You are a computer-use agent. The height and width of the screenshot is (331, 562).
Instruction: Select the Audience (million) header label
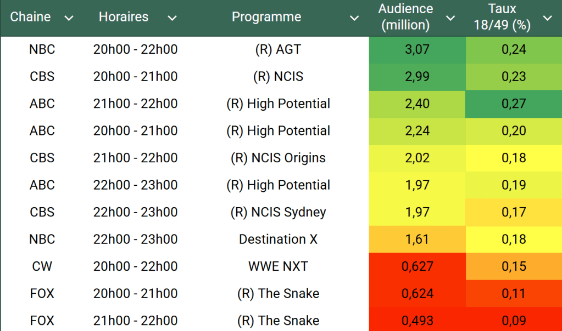tap(405, 17)
